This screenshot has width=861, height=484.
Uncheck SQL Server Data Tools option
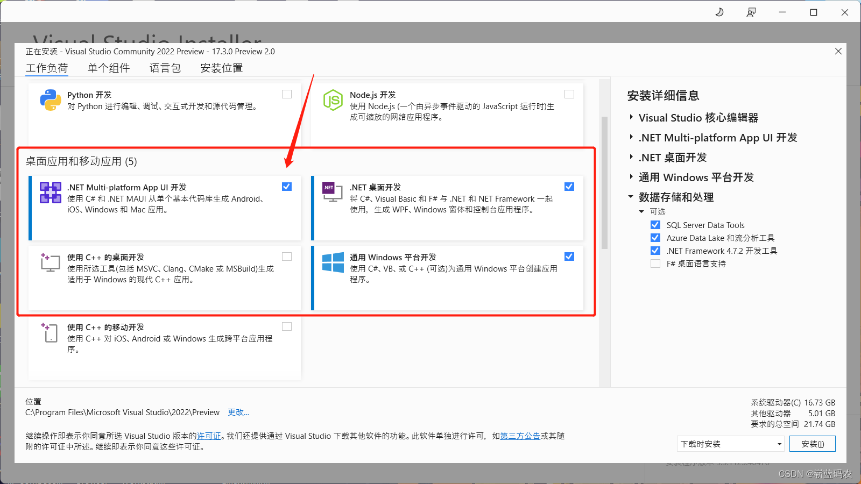click(655, 225)
